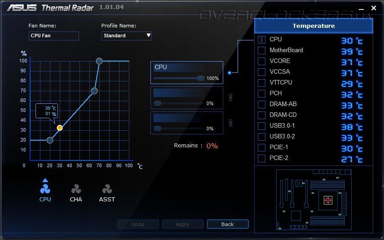Image resolution: width=384 pixels, height=240 pixels.
Task: Click the third source slot slider handle
Action: coord(158,129)
